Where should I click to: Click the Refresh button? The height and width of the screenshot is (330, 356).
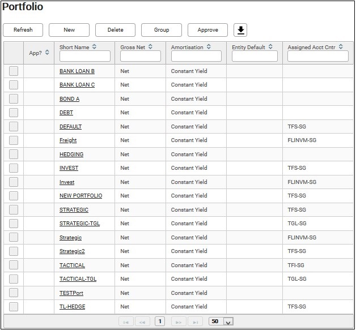click(x=23, y=30)
